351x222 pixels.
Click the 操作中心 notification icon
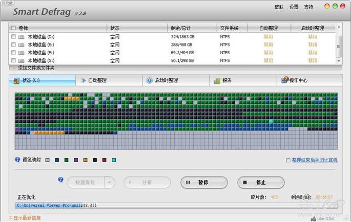click(285, 80)
